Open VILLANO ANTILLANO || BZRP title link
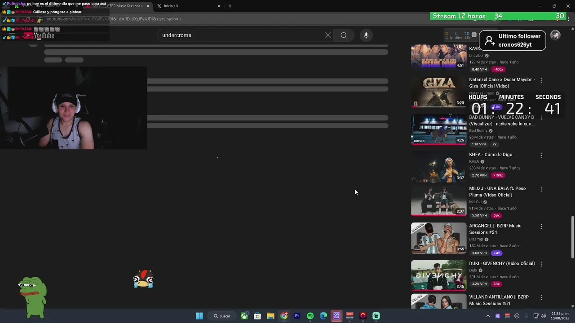575x323 pixels. click(x=499, y=300)
